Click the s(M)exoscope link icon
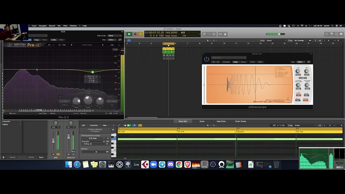The width and height of the screenshot is (345, 194). pos(309,62)
